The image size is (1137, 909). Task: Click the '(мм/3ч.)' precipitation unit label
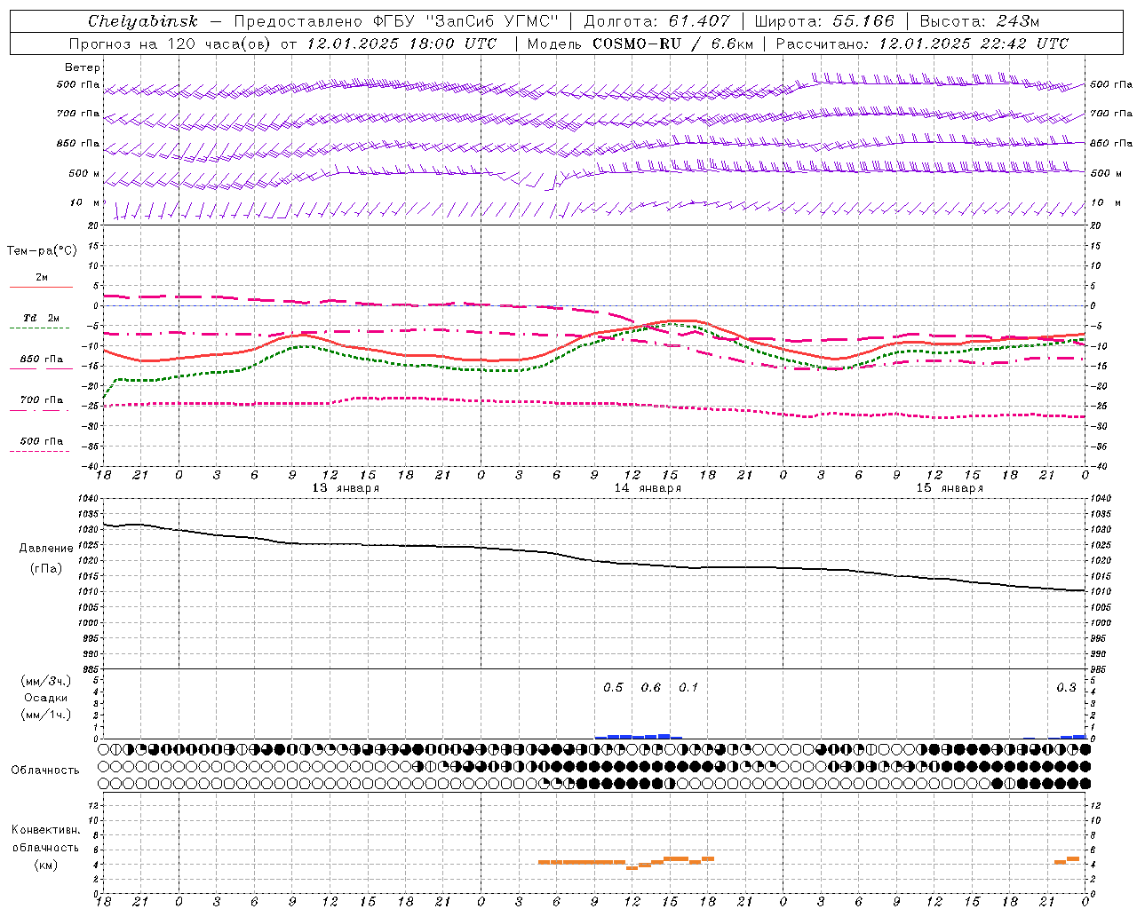point(45,681)
